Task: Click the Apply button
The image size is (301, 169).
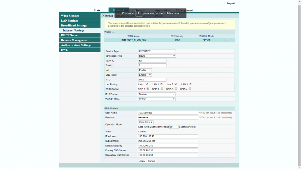Action: tap(142, 161)
